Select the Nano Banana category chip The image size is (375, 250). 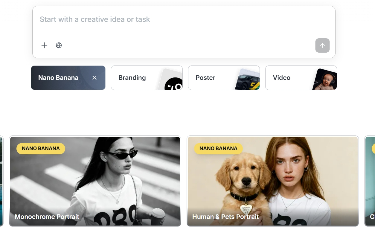point(58,78)
